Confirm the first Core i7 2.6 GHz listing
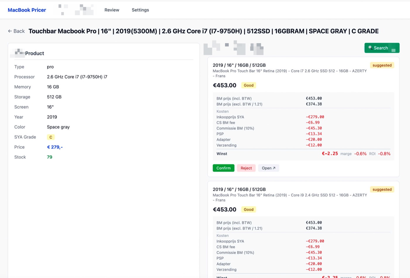Image resolution: width=410 pixels, height=278 pixels. click(223, 168)
